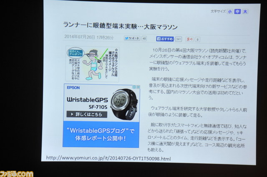267x177 pixels.
Task: Click the Google +1 count bubble
Action: [x=197, y=40]
